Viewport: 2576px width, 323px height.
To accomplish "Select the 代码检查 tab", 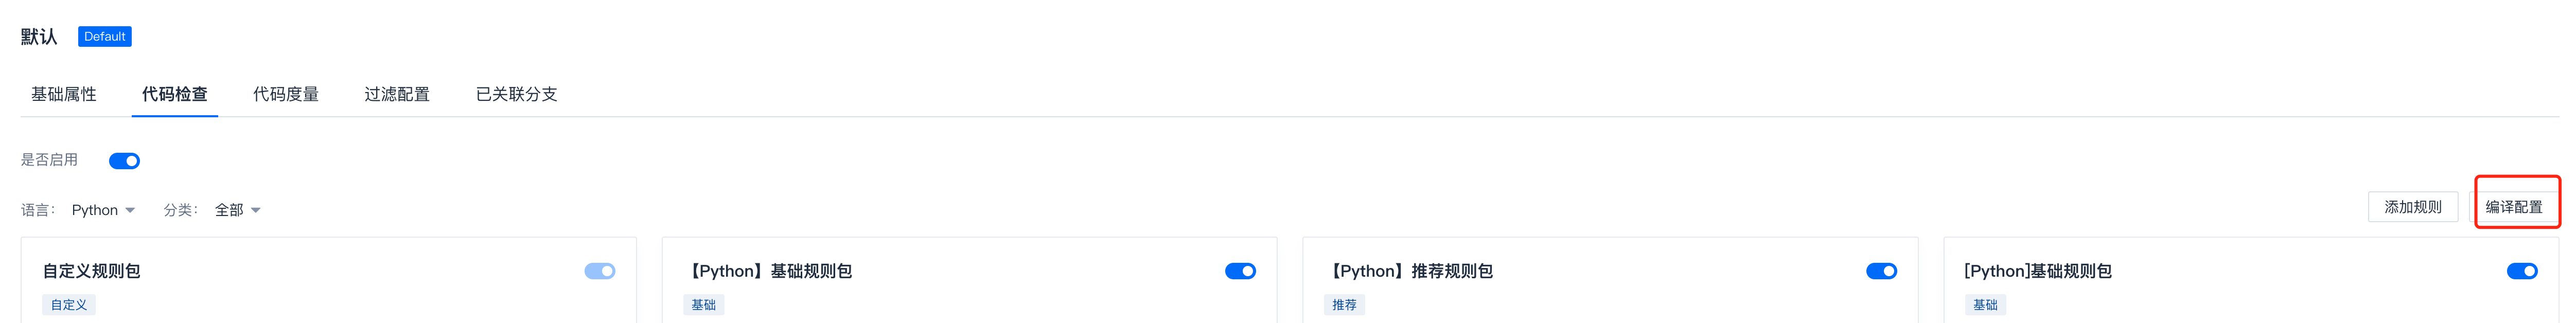I will point(174,94).
